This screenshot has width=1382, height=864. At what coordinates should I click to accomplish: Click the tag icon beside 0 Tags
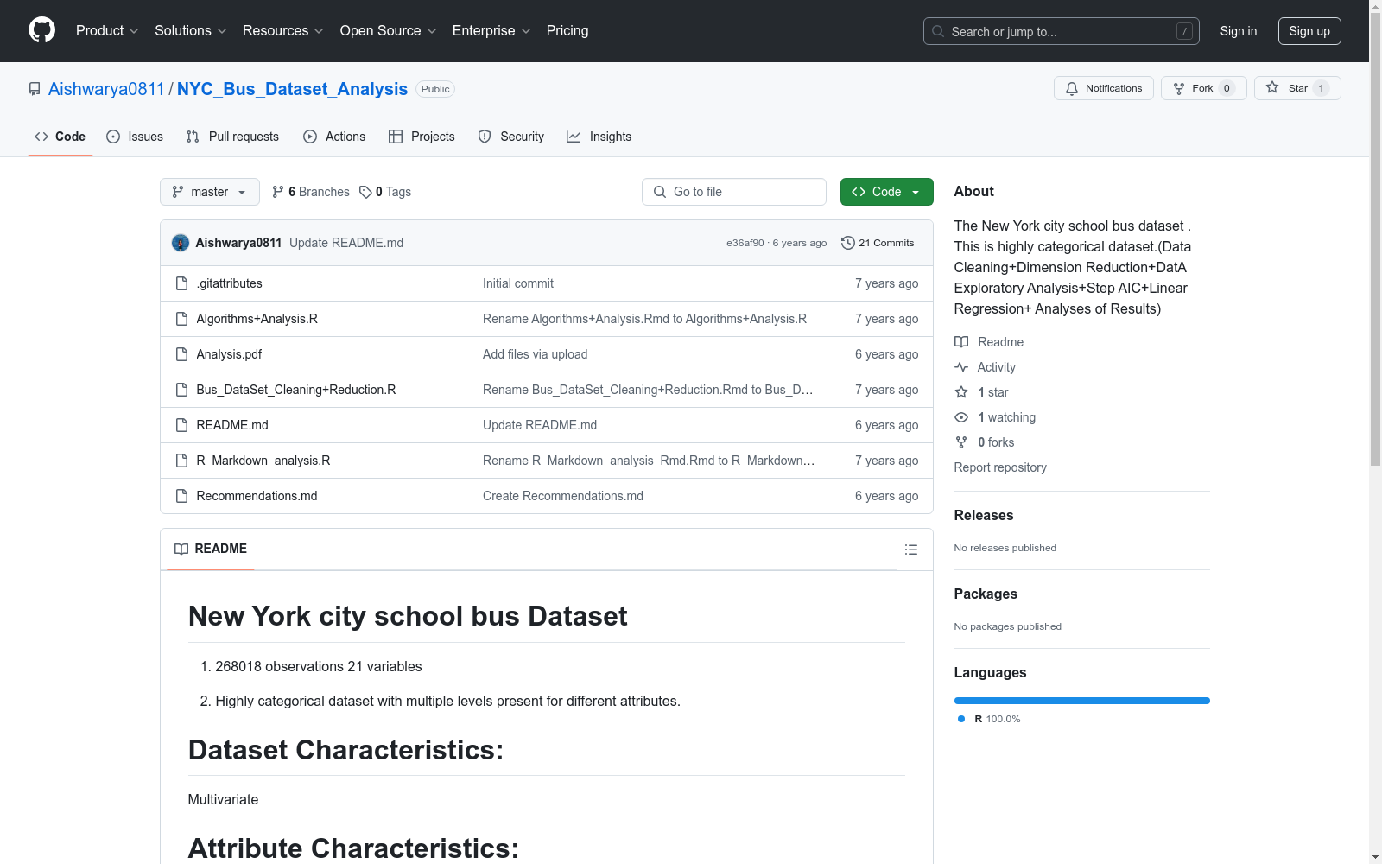365,192
